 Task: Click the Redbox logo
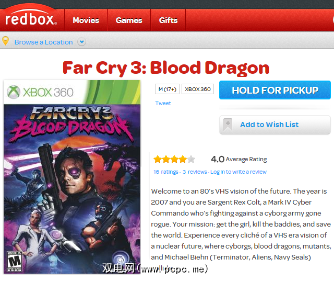click(32, 20)
